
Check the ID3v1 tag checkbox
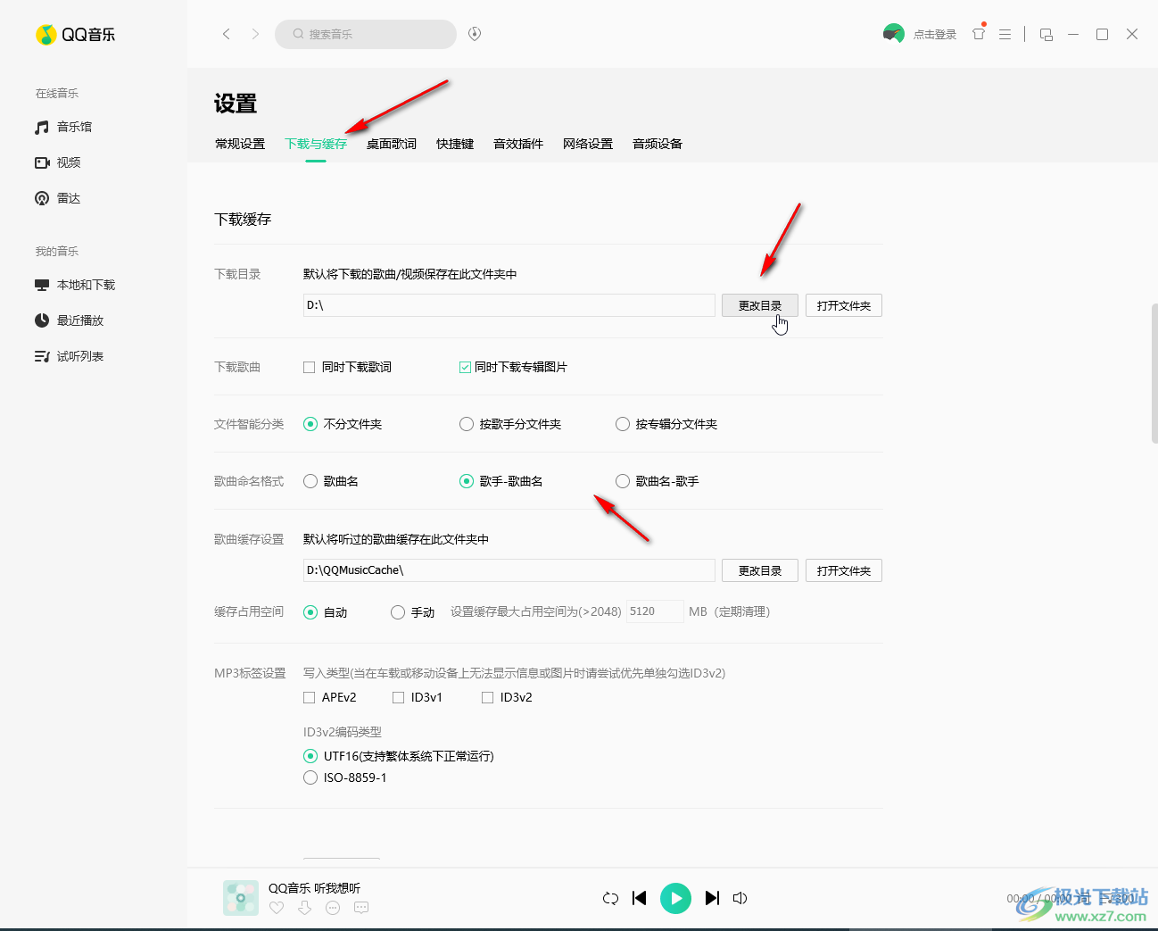click(x=399, y=697)
